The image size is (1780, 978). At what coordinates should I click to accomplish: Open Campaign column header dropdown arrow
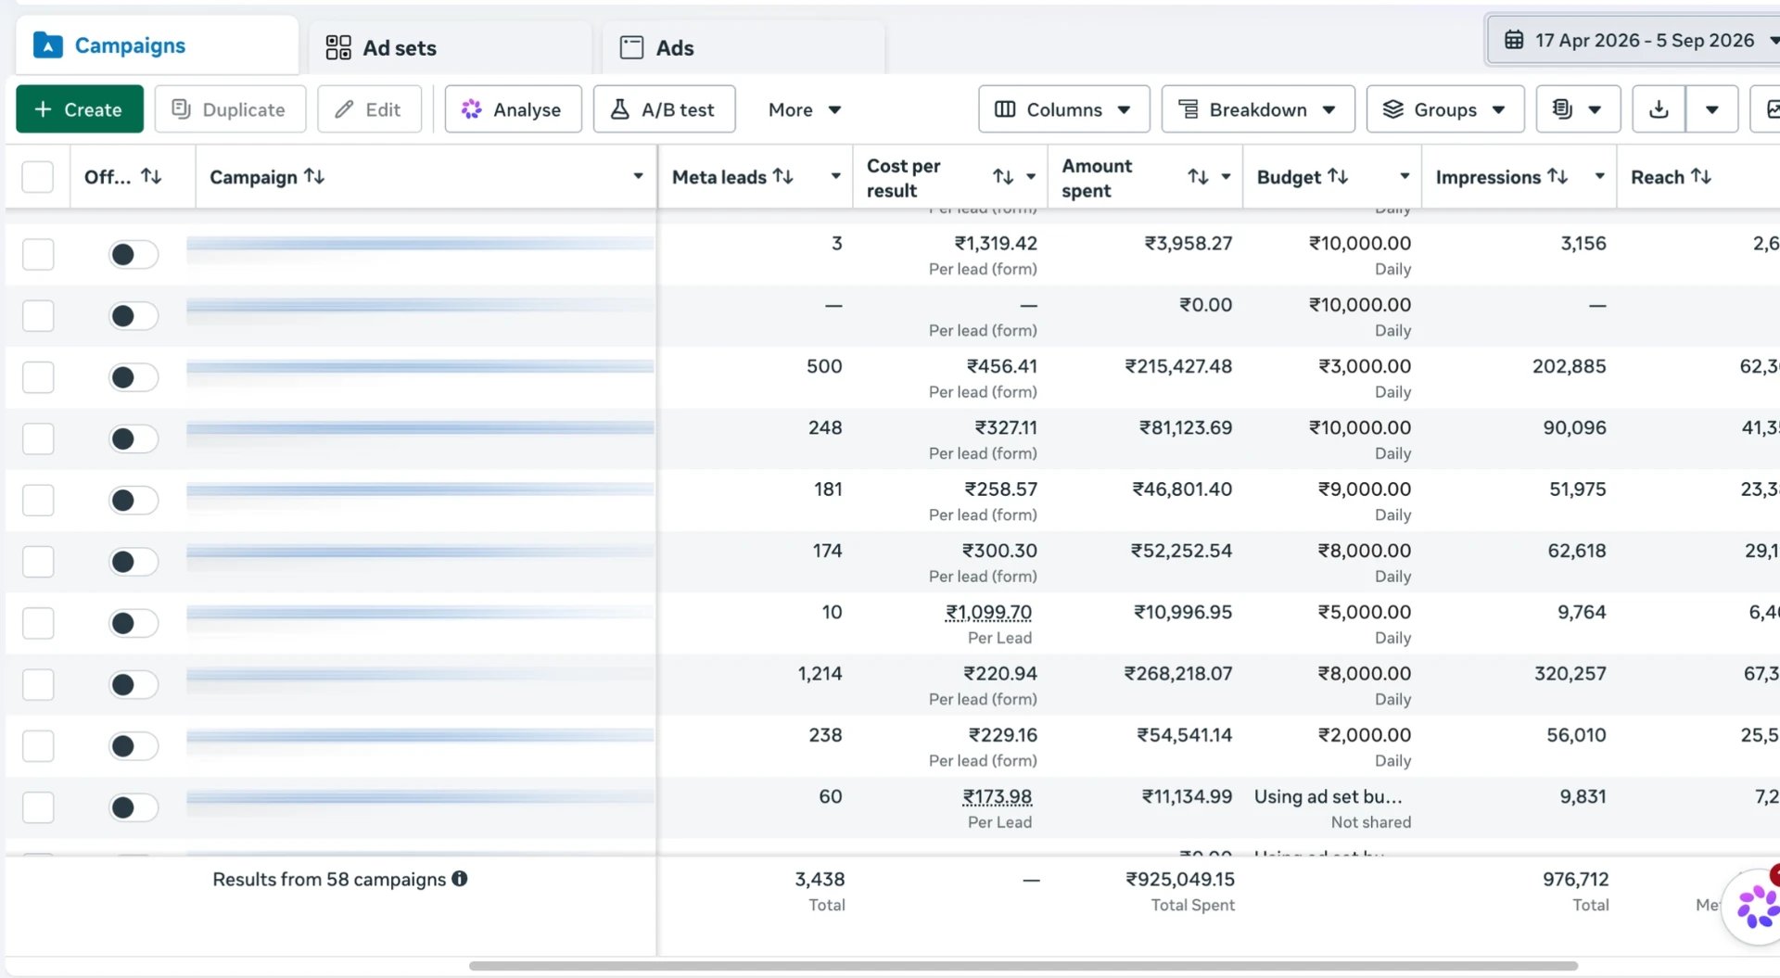[x=638, y=176]
